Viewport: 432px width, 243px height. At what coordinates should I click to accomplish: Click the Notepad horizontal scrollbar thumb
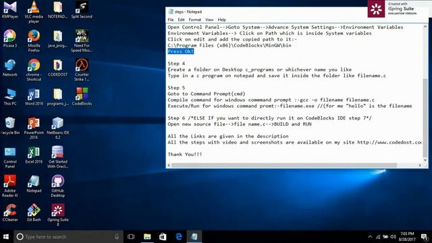pos(284,165)
